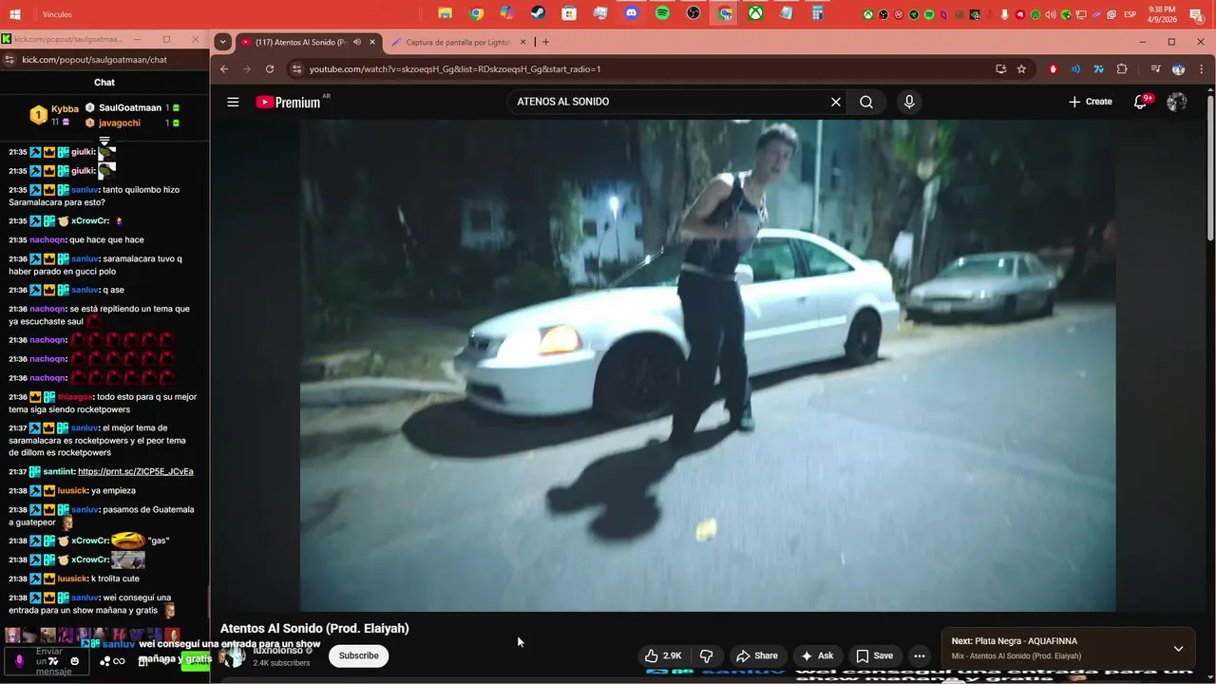Click the video player frame
The image size is (1216, 684).
pyautogui.click(x=708, y=365)
